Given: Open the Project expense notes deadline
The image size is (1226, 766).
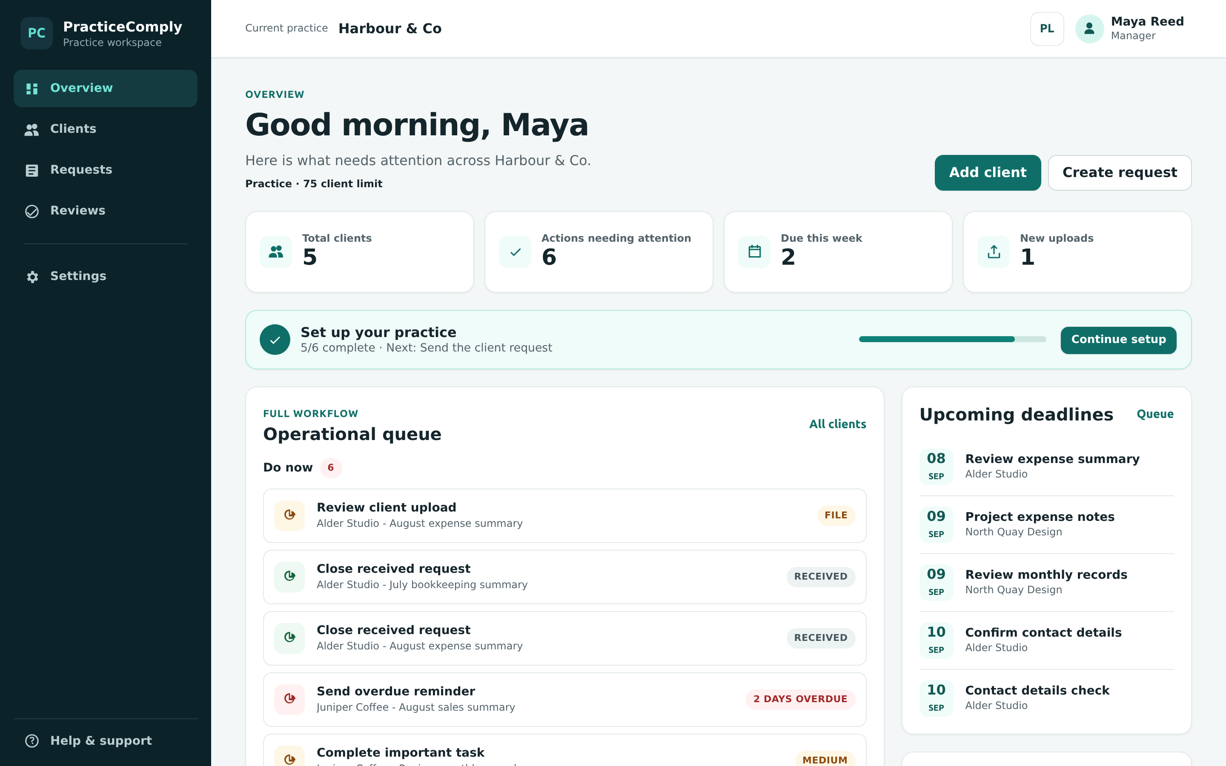Looking at the screenshot, I should (x=1046, y=524).
